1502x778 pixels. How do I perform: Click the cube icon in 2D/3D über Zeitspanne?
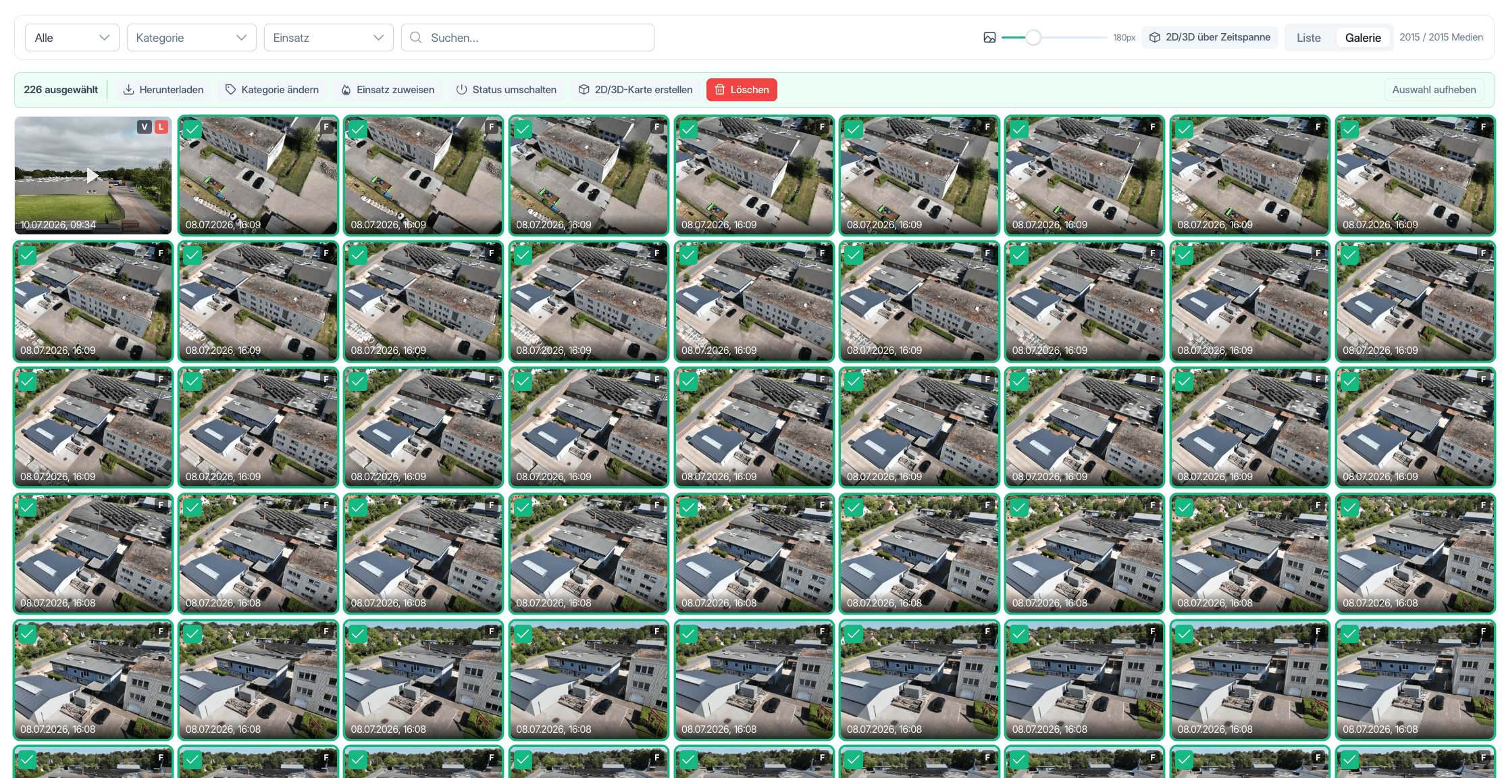tap(1155, 37)
